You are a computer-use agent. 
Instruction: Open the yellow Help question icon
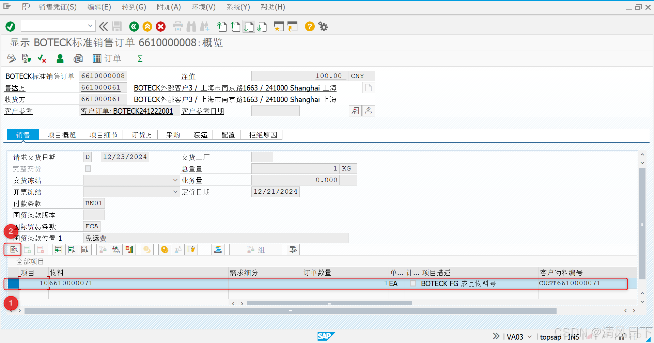click(x=310, y=27)
